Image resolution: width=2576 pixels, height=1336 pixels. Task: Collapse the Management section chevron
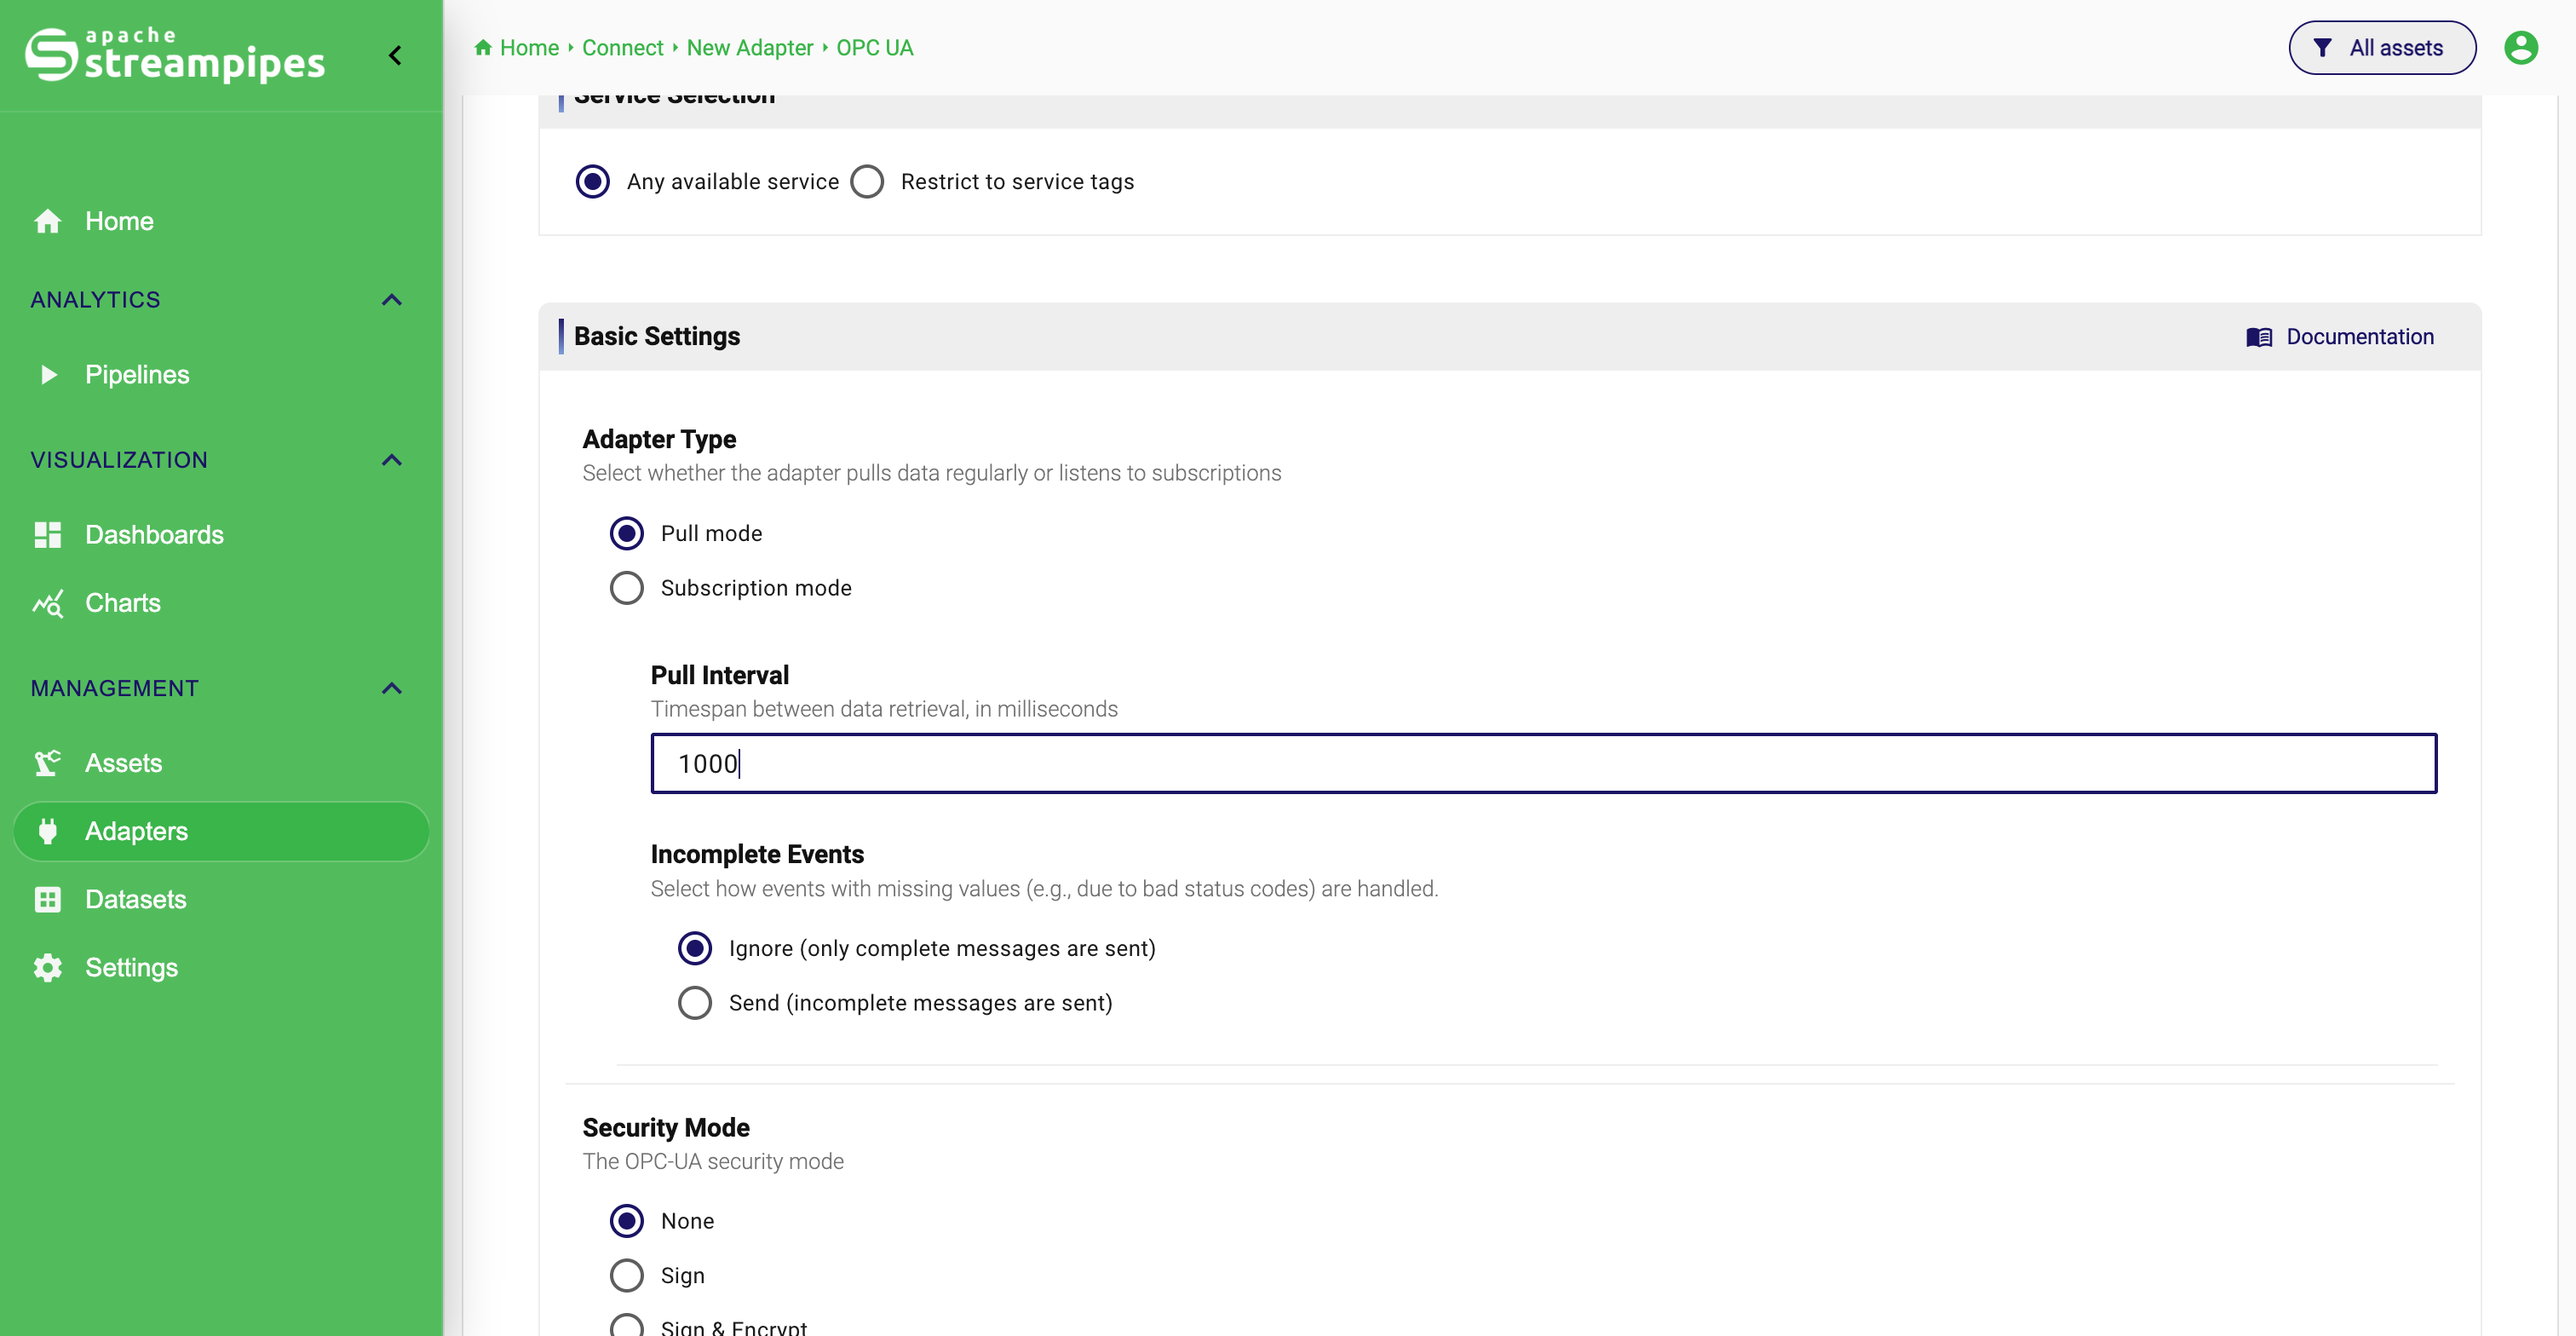point(391,688)
